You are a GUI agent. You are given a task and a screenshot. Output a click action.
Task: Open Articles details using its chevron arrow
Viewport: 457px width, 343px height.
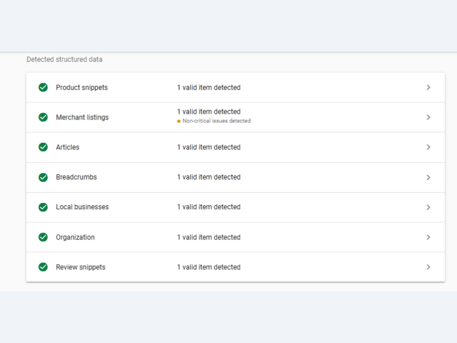428,147
